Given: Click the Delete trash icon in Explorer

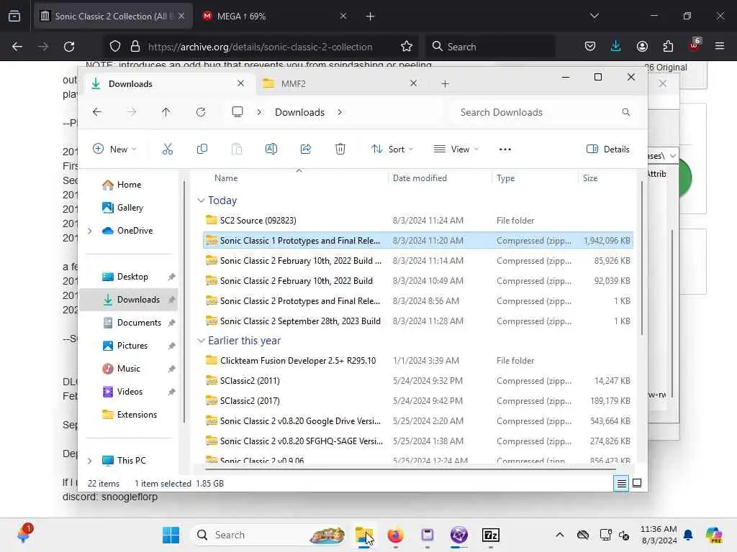Looking at the screenshot, I should pyautogui.click(x=340, y=149).
